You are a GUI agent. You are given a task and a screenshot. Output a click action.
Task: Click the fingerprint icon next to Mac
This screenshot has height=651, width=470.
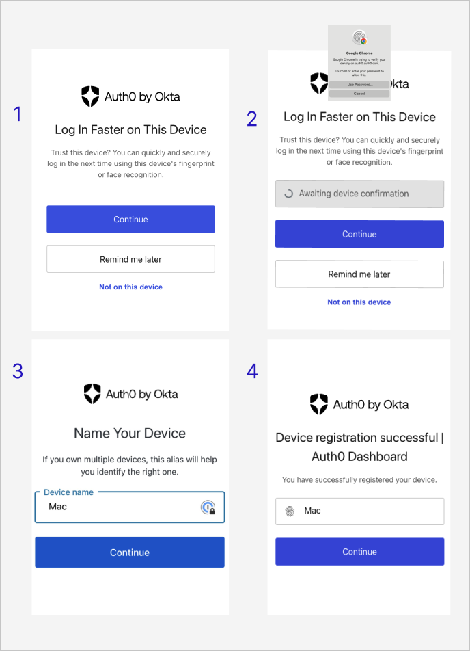290,511
